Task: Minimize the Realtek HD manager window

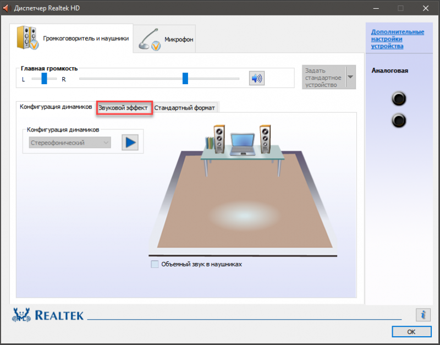Action: coord(376,8)
